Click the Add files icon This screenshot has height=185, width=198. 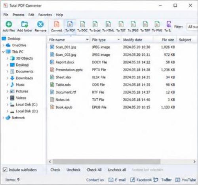(x=9, y=24)
